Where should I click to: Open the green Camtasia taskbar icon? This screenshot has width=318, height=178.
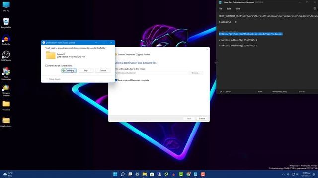click(181, 174)
